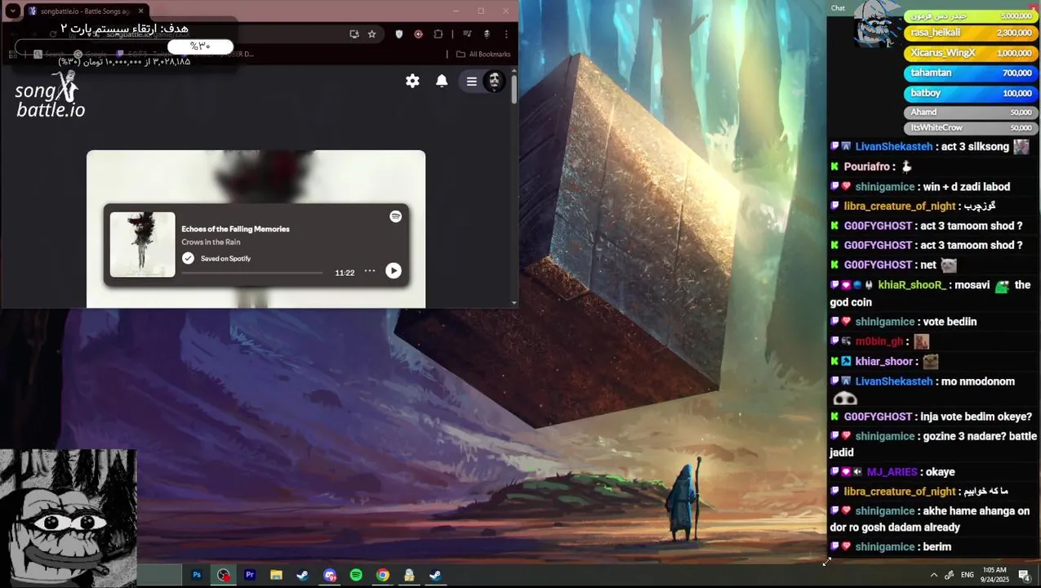Show hidden system tray icons
The width and height of the screenshot is (1041, 588).
click(x=934, y=575)
